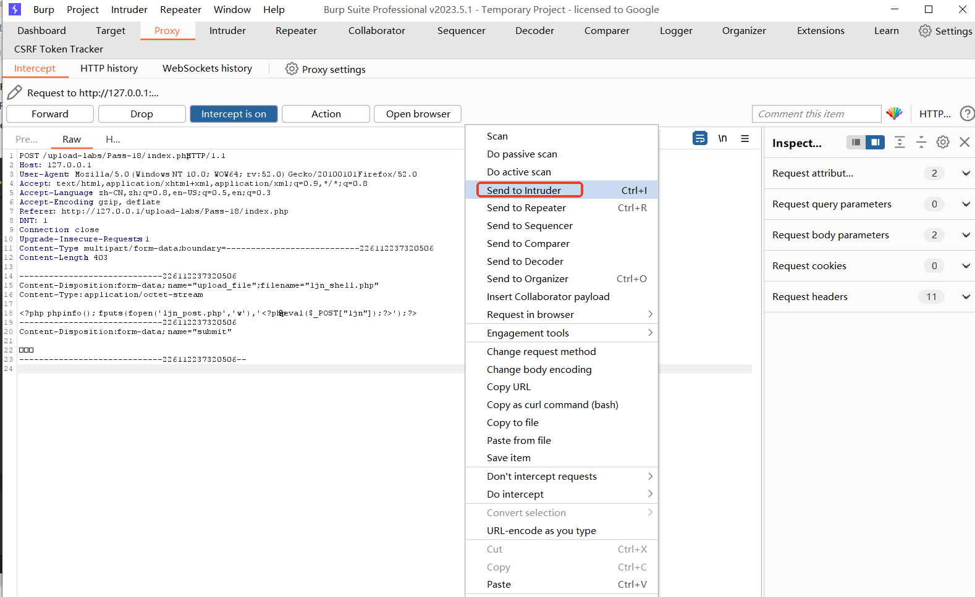Toggle the Intercept is on button
Viewport: 975px width, 597px height.
click(234, 114)
